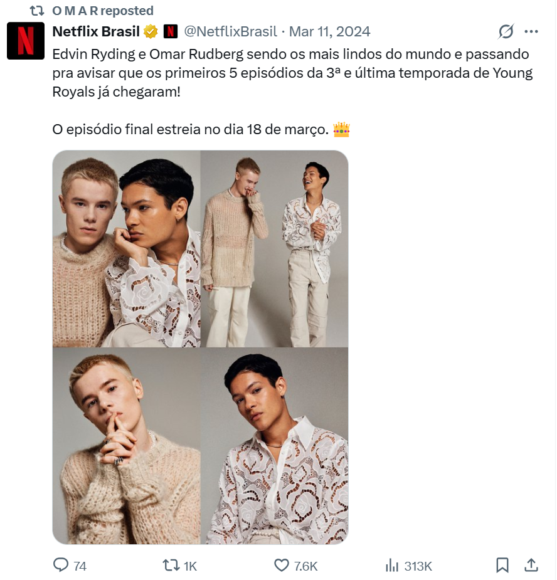This screenshot has width=557, height=580.
Task: Click the gold verified badge
Action: tap(151, 31)
